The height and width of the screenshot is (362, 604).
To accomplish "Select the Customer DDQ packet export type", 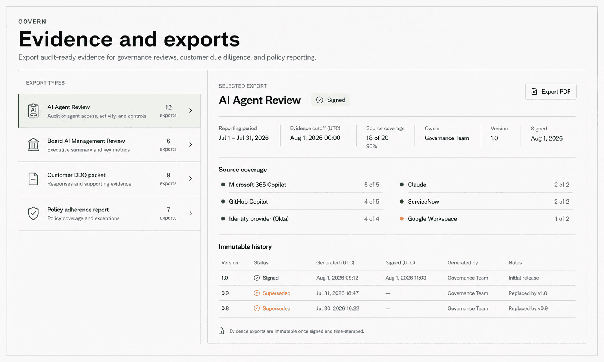I will (110, 179).
